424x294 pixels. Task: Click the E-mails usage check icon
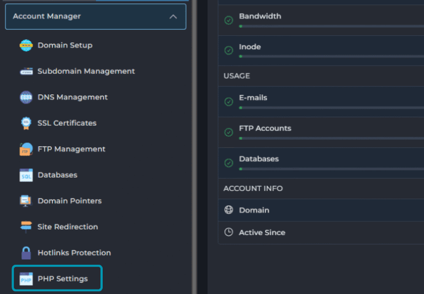coord(229,101)
